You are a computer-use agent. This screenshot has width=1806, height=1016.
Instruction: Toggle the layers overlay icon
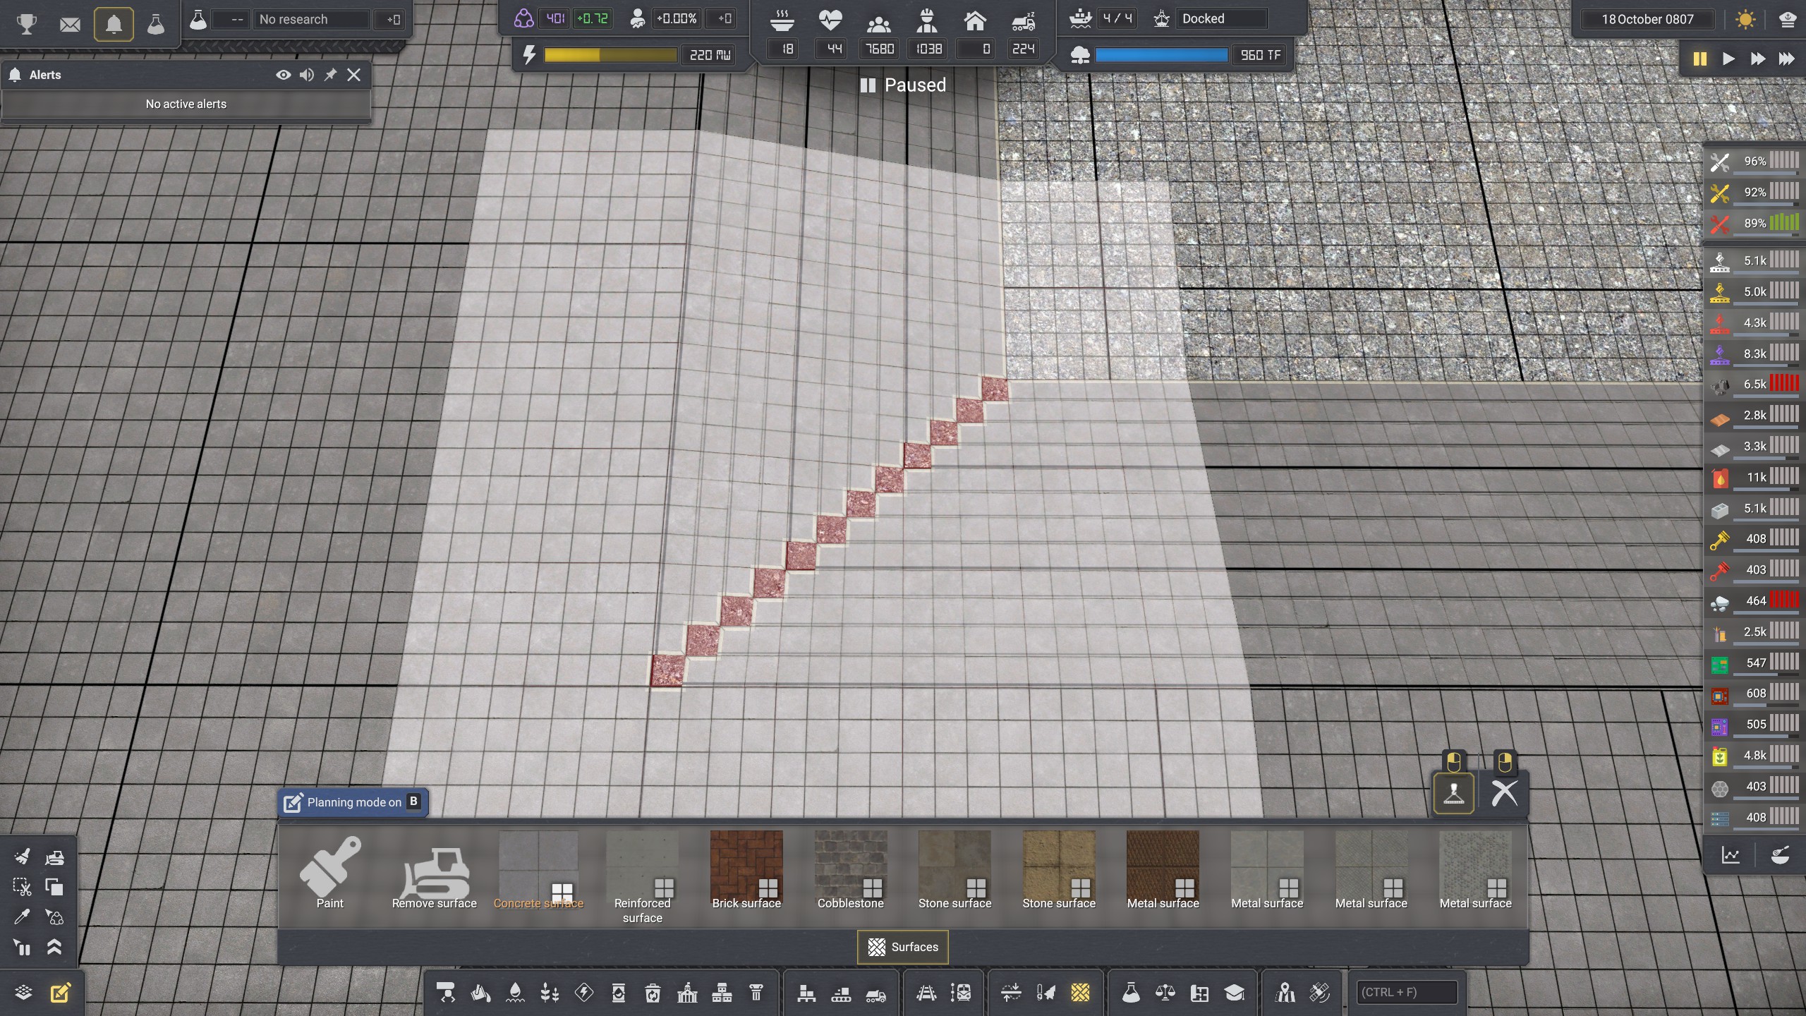[23, 993]
